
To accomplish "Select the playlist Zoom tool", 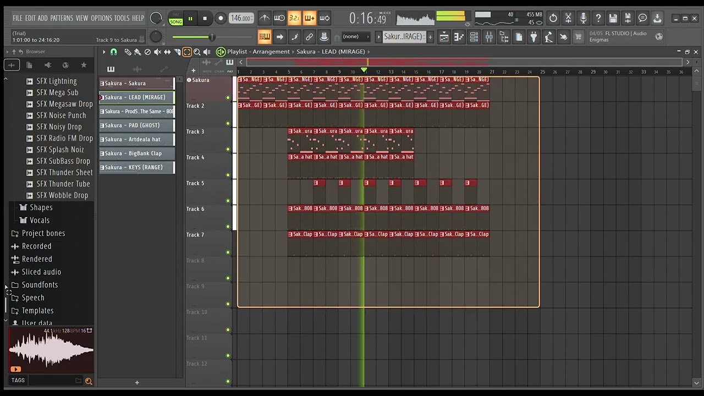I will pos(197,52).
